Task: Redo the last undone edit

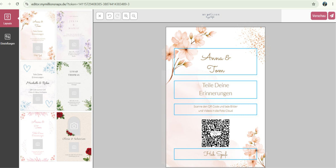Action: (117, 16)
